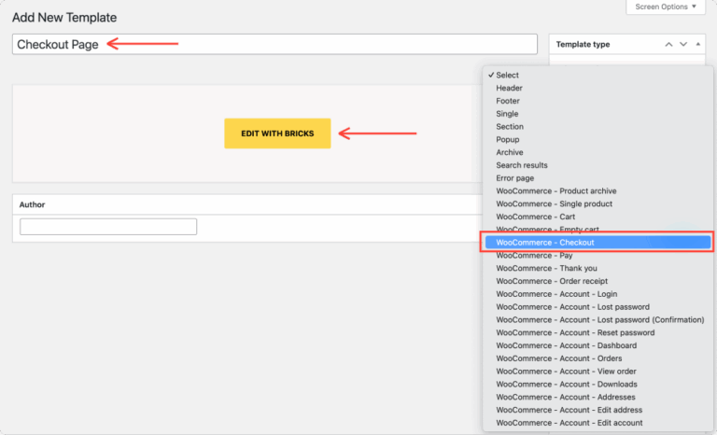Select WooCommerce - Account - Reset password
The height and width of the screenshot is (435, 717).
pyautogui.click(x=598, y=332)
